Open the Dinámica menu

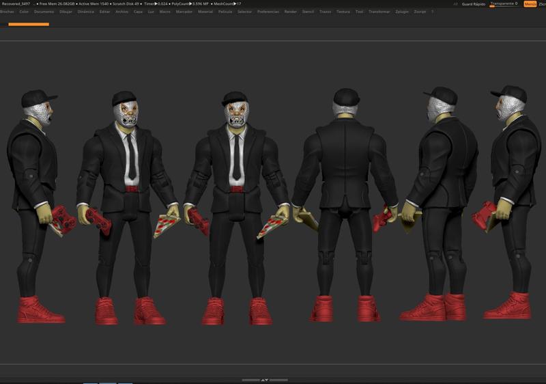[x=86, y=12]
